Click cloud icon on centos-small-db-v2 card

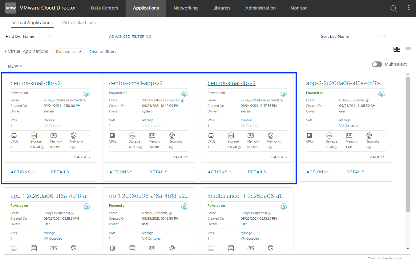point(86,94)
